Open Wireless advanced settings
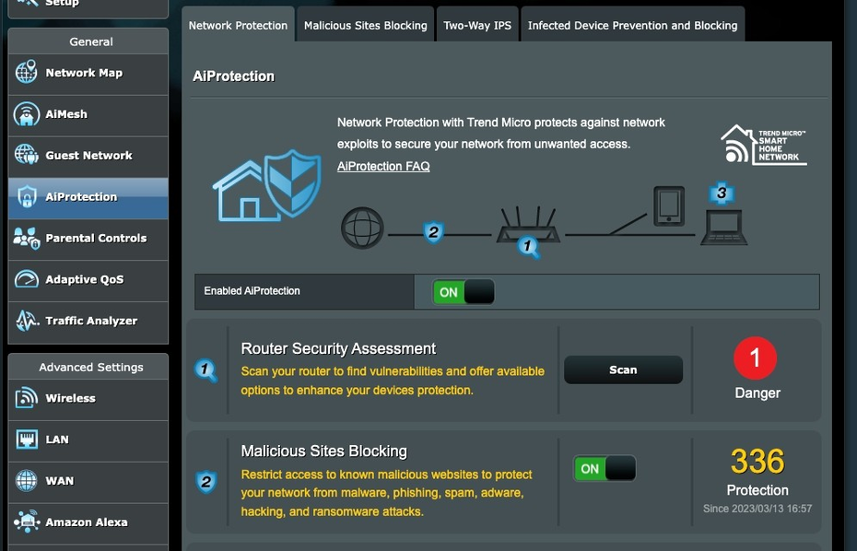Image resolution: width=857 pixels, height=551 pixels. [x=88, y=400]
